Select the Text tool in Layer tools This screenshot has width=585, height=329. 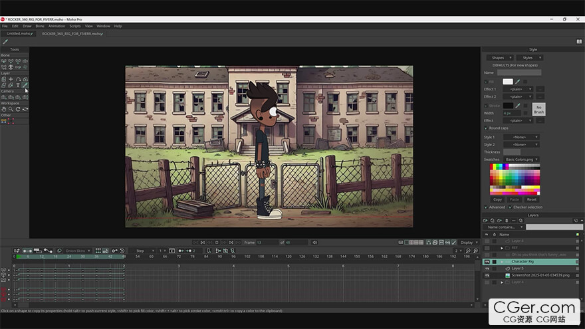click(19, 85)
